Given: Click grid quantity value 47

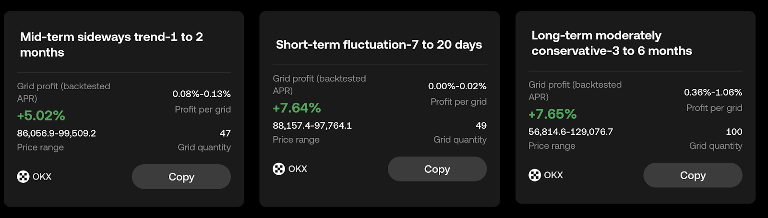Looking at the screenshot, I should click(x=225, y=133).
